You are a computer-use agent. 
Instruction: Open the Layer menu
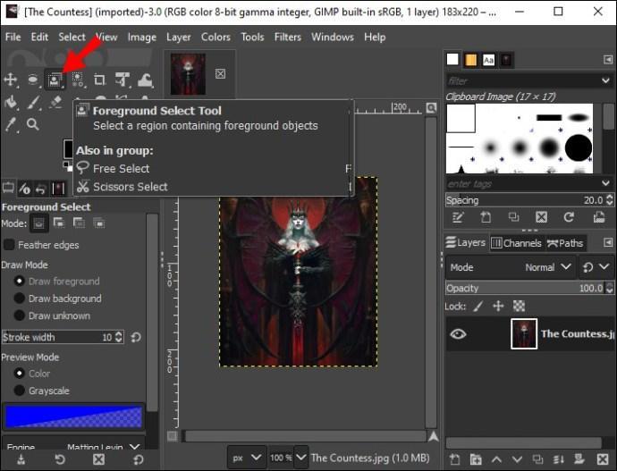178,37
